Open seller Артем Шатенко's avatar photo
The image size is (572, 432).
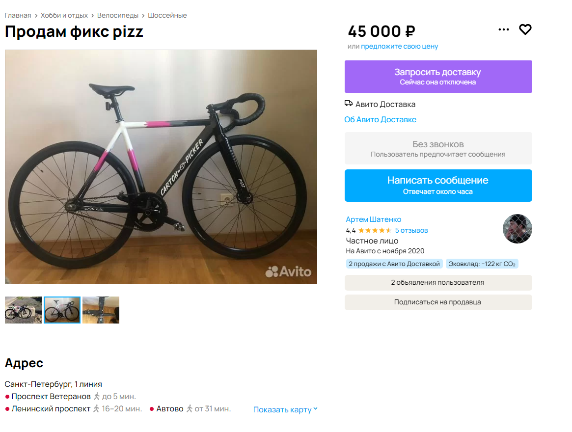[518, 229]
